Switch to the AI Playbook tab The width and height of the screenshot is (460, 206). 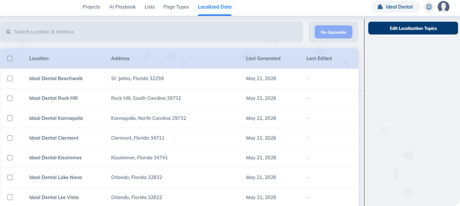click(122, 7)
